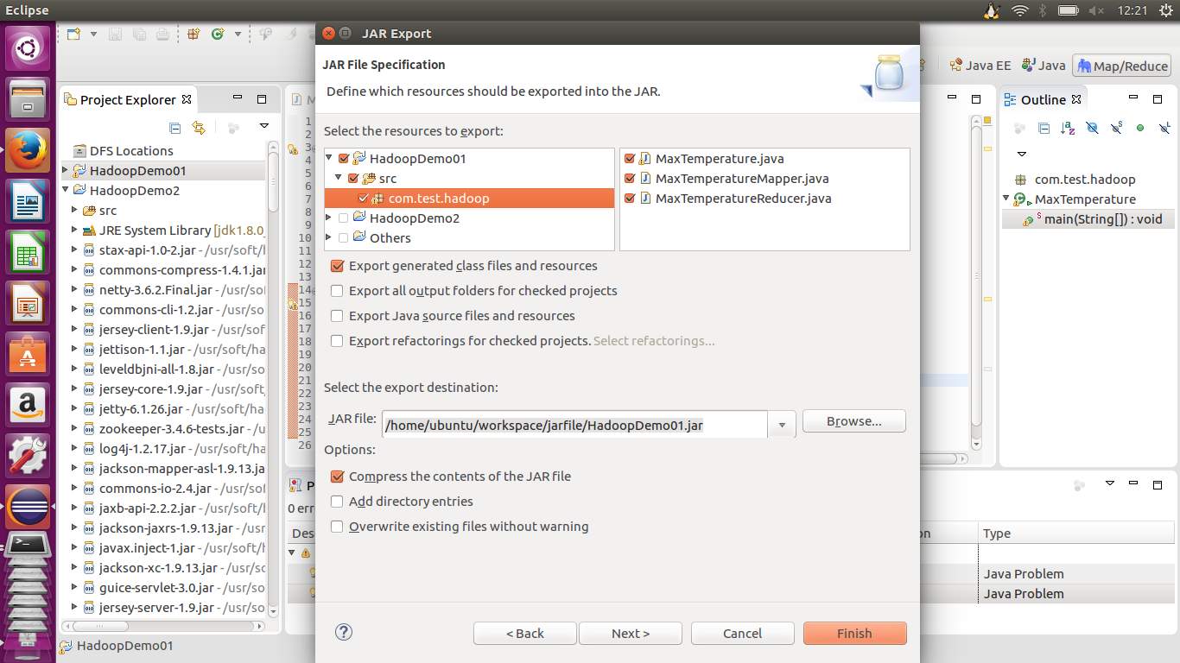Expand the Others node in export tree

329,238
